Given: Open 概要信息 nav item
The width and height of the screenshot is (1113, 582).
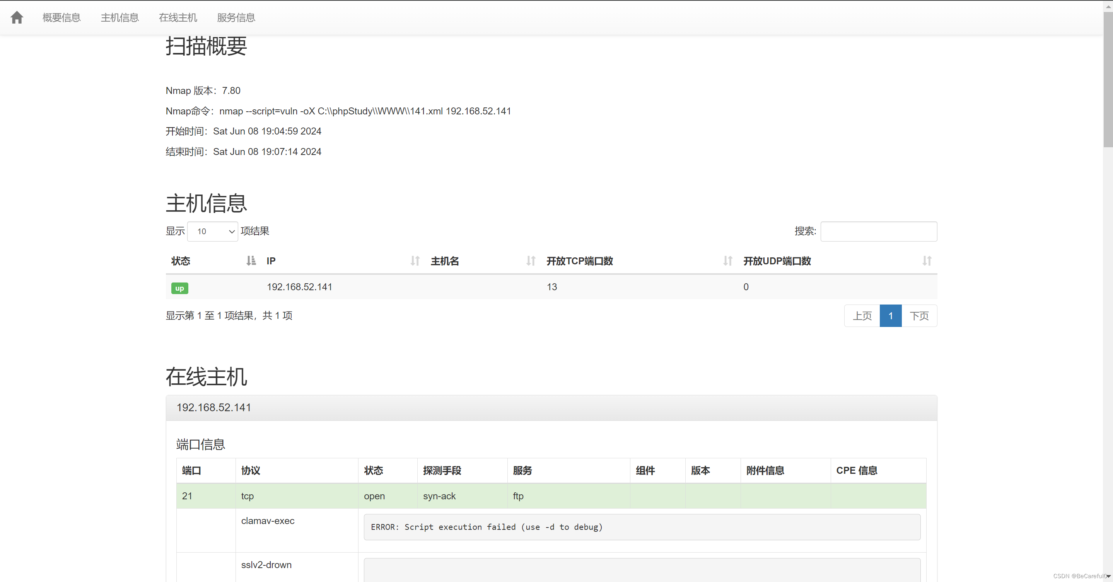Looking at the screenshot, I should click(x=61, y=17).
